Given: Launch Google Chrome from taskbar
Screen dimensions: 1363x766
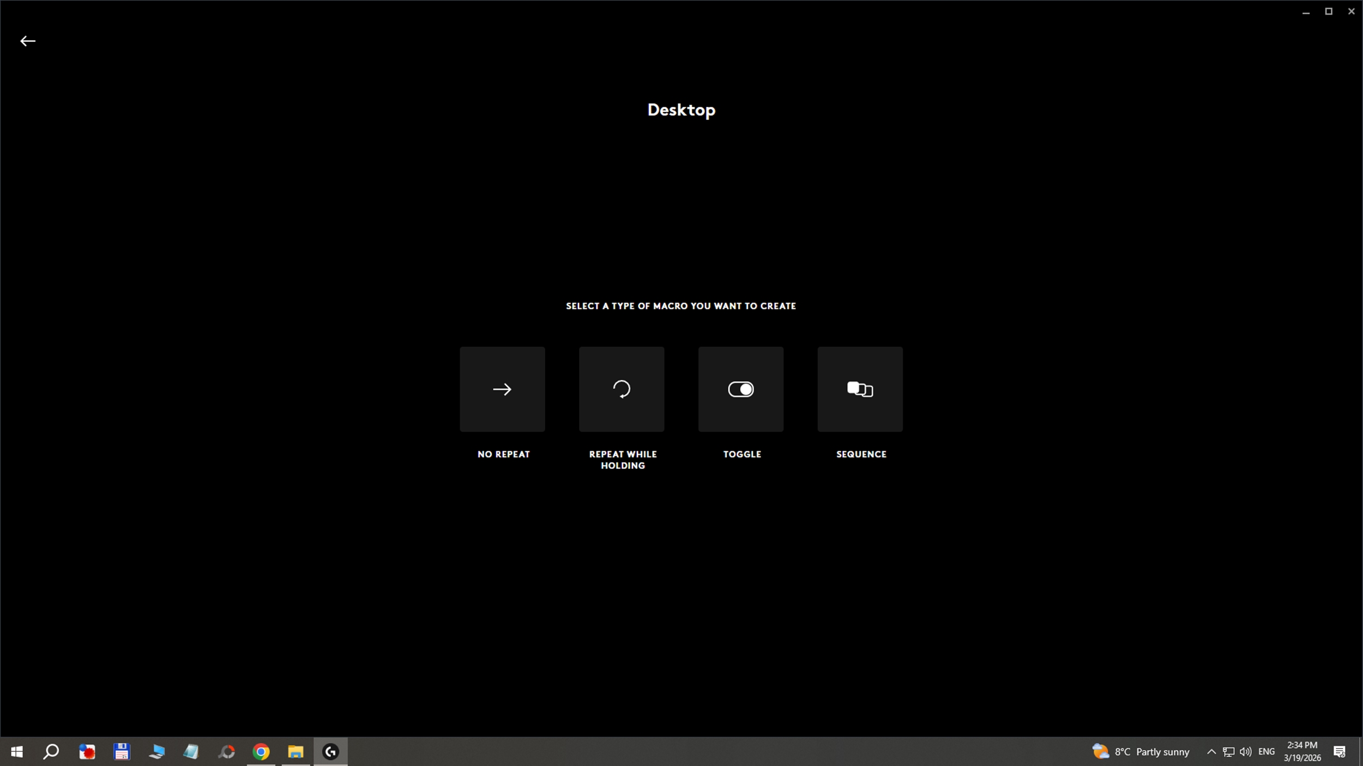Looking at the screenshot, I should tap(261, 752).
